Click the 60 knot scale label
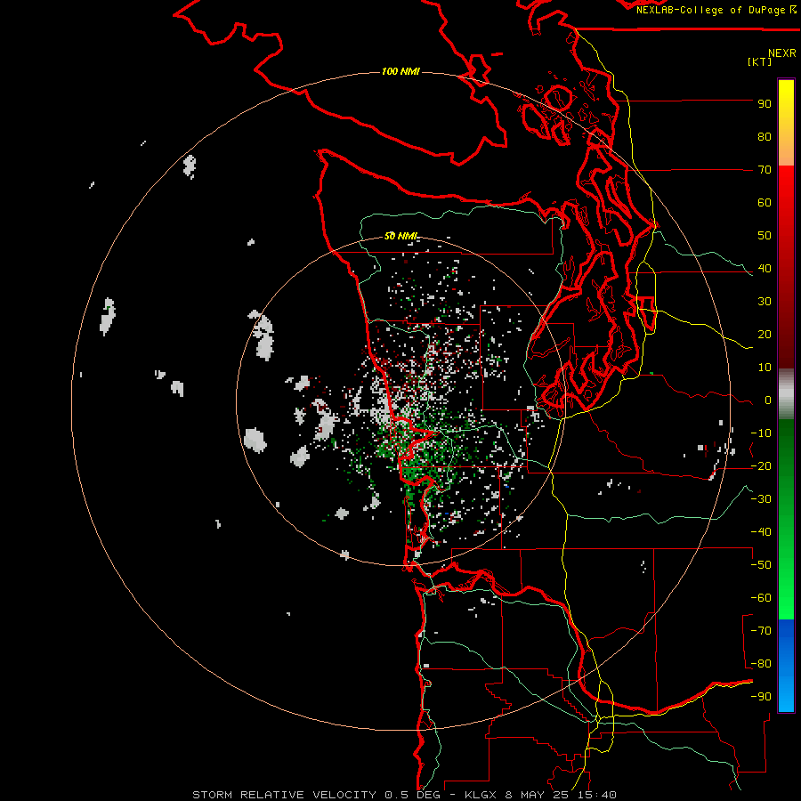The height and width of the screenshot is (801, 801). click(x=765, y=203)
